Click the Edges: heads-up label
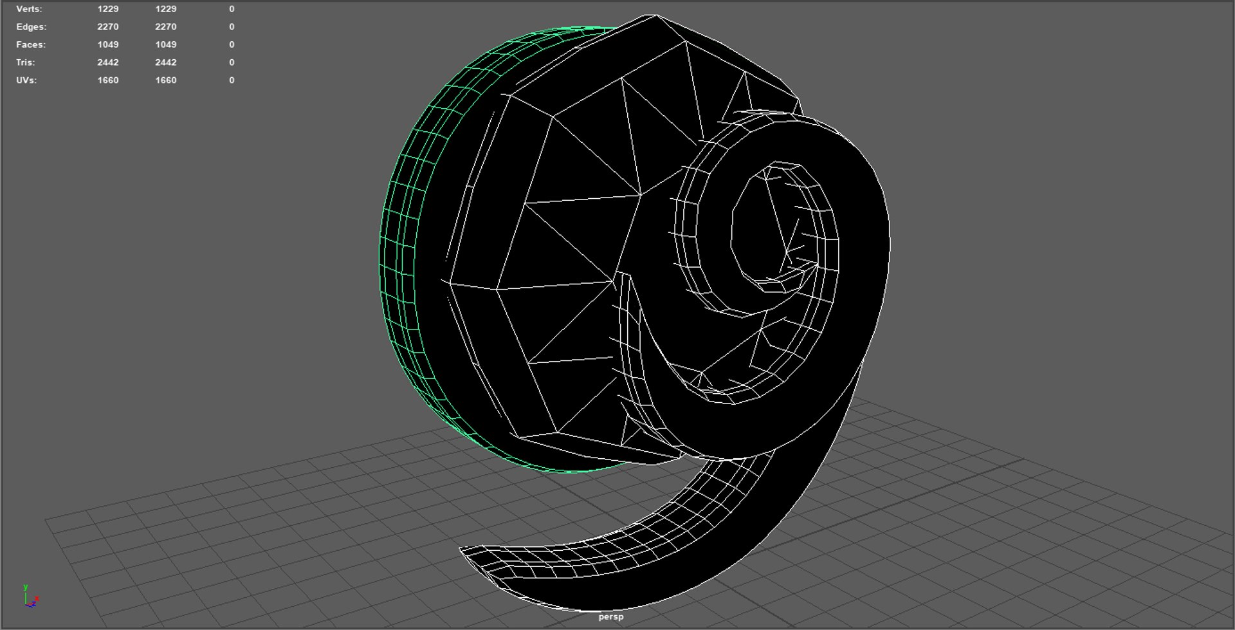Image resolution: width=1235 pixels, height=630 pixels. click(32, 27)
